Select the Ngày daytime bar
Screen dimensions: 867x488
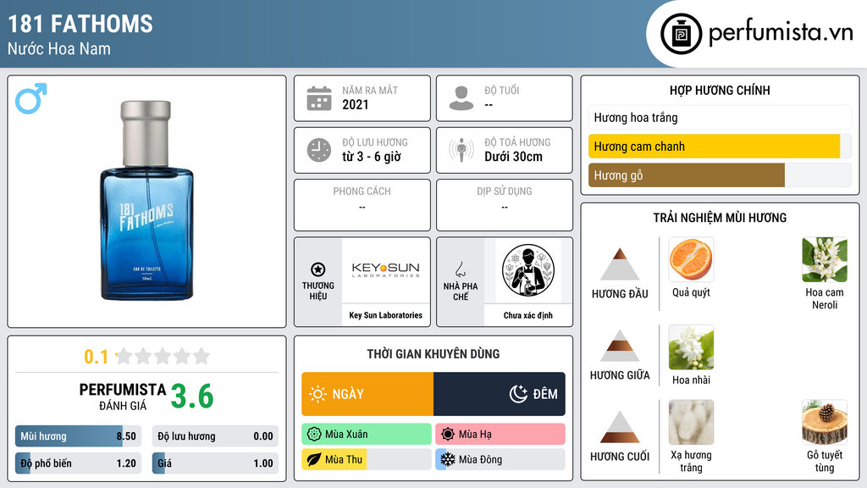tap(367, 394)
